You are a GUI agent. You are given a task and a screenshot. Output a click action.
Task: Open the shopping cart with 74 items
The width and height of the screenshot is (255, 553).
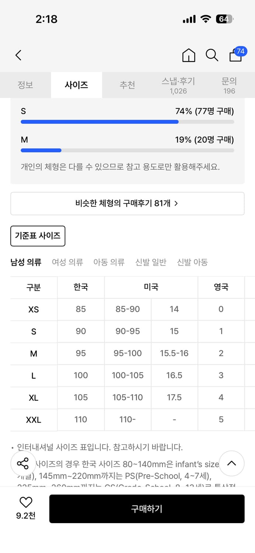tap(235, 56)
